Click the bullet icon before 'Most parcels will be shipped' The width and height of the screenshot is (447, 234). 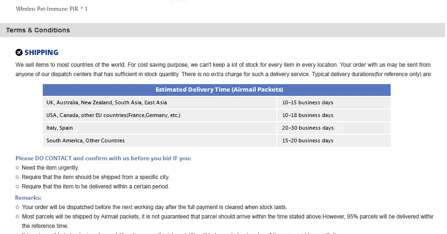point(17,217)
